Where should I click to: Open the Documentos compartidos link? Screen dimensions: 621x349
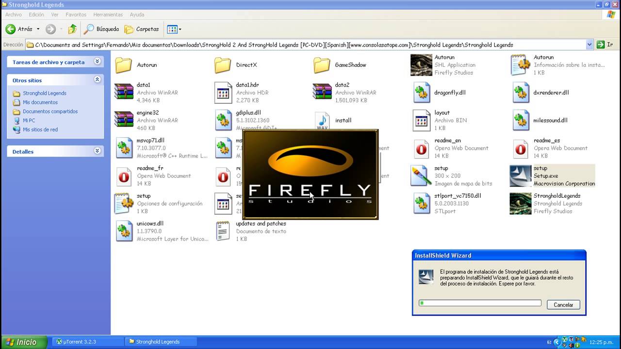[50, 111]
